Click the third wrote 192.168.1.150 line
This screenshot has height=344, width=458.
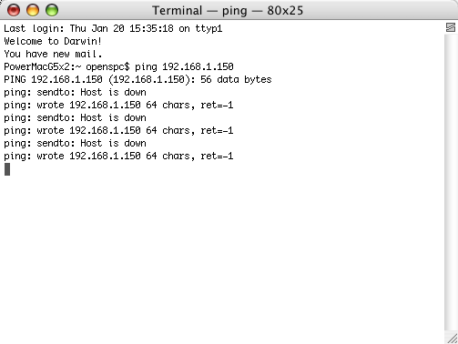coord(118,156)
